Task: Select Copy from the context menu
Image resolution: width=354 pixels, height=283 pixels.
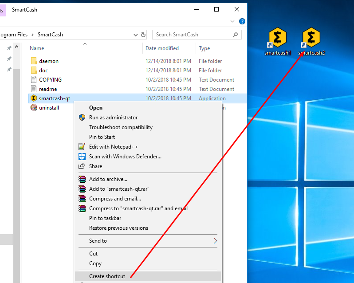Action: click(95, 263)
